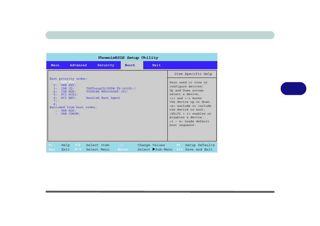Viewport: 320px width, 226px height.
Task: Open the Security tab
Action: pyautogui.click(x=106, y=65)
